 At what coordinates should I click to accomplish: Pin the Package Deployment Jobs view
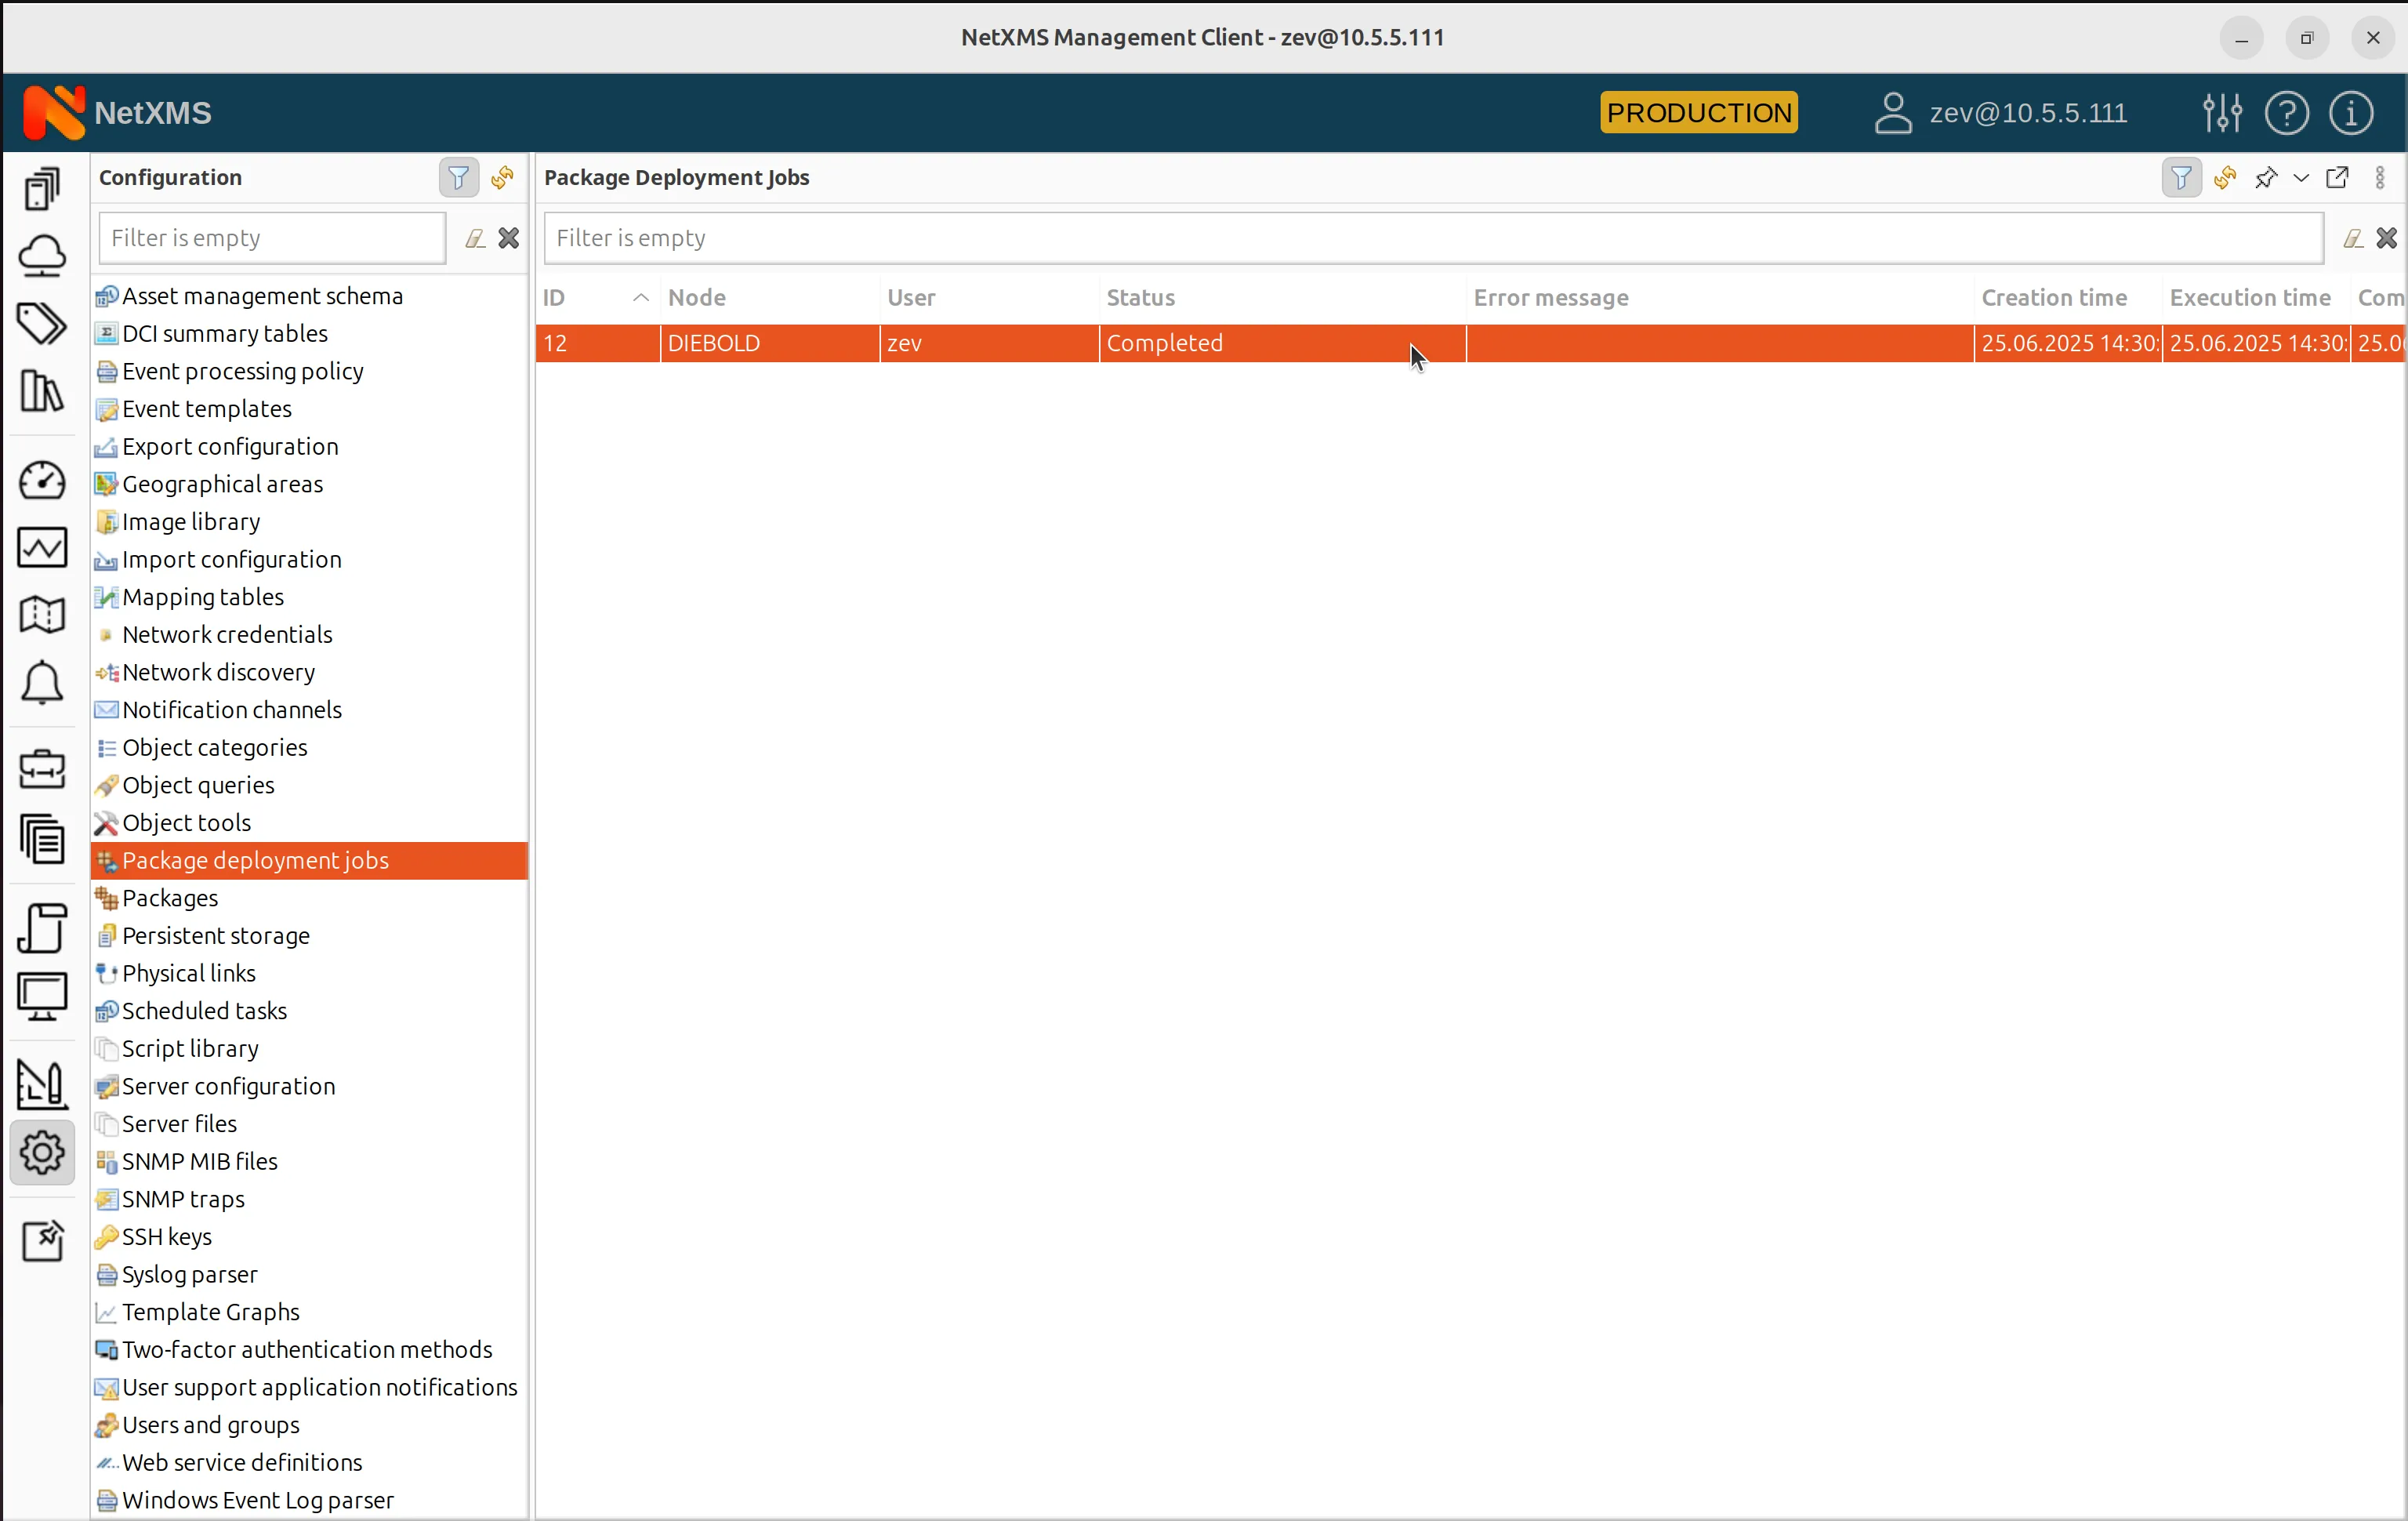pyautogui.click(x=2266, y=178)
